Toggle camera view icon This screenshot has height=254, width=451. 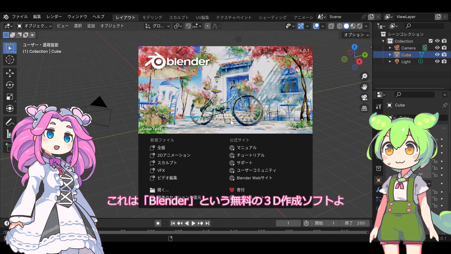tap(364, 97)
